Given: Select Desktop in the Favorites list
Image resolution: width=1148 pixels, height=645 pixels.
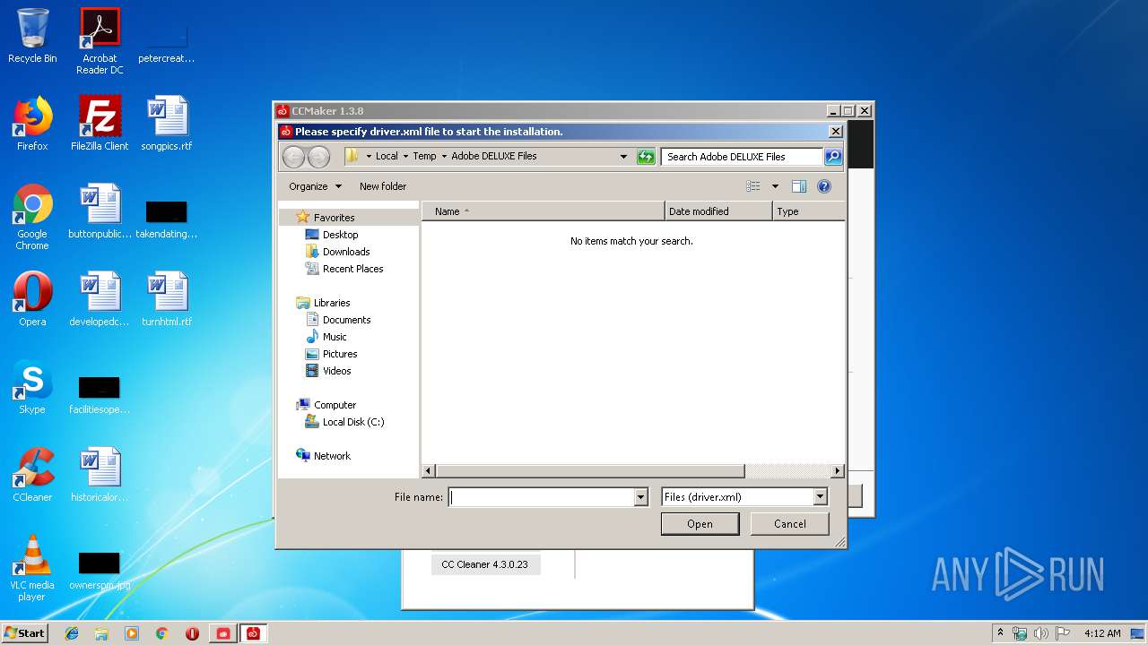Looking at the screenshot, I should pos(340,235).
